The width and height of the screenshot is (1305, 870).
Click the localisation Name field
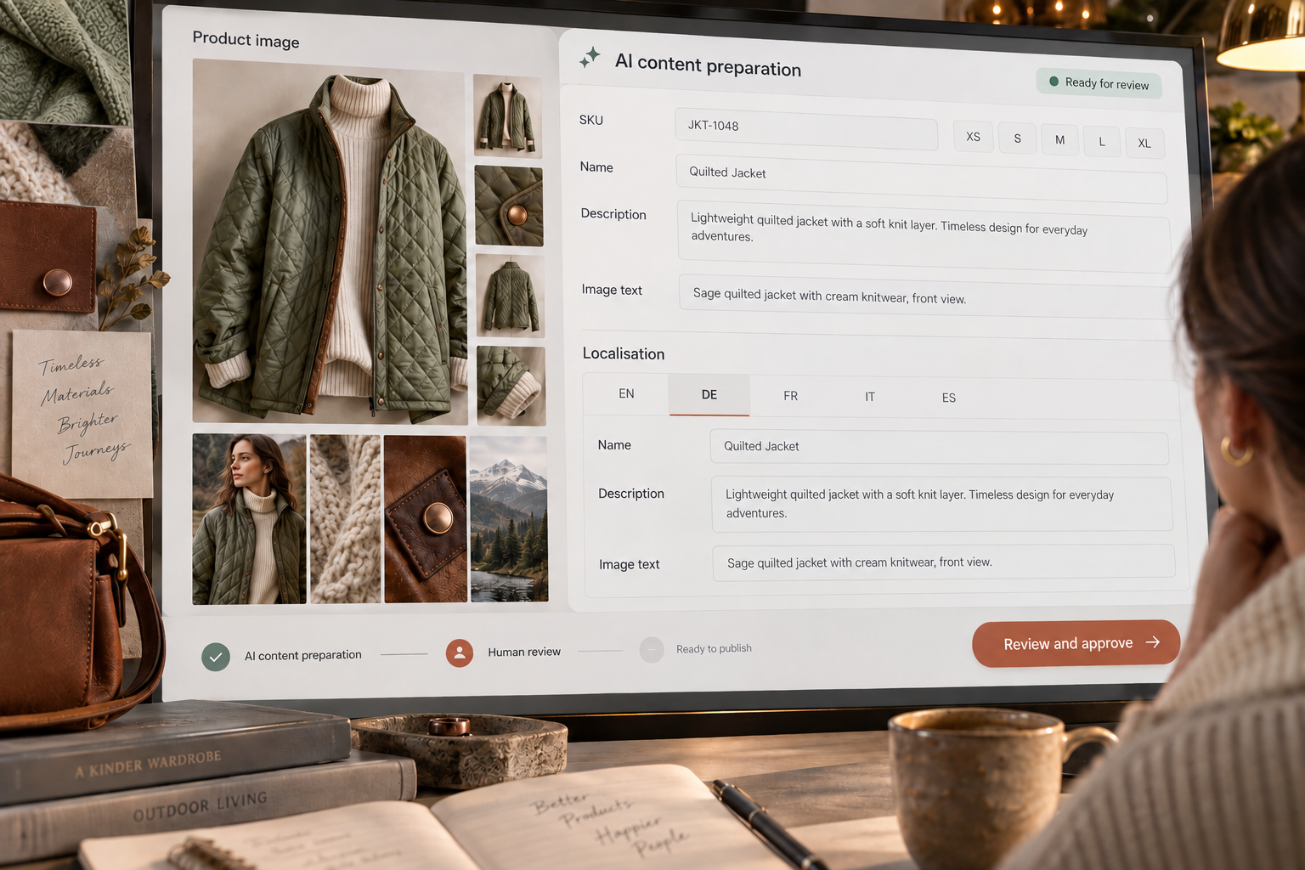point(939,448)
